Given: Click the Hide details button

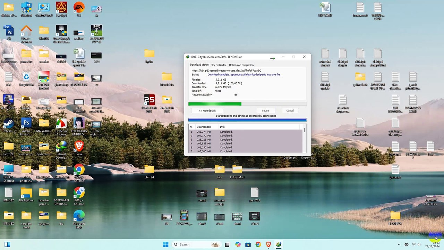Looking at the screenshot, I should point(207,111).
